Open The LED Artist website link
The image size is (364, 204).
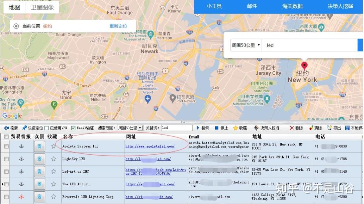tap(150, 184)
